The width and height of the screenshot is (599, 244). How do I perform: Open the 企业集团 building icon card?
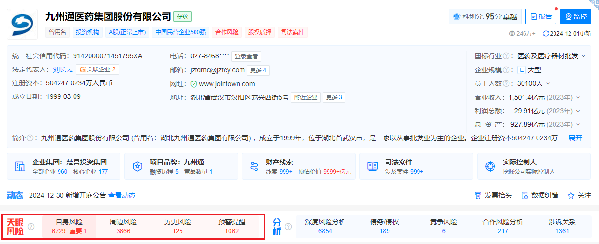[x=20, y=166]
